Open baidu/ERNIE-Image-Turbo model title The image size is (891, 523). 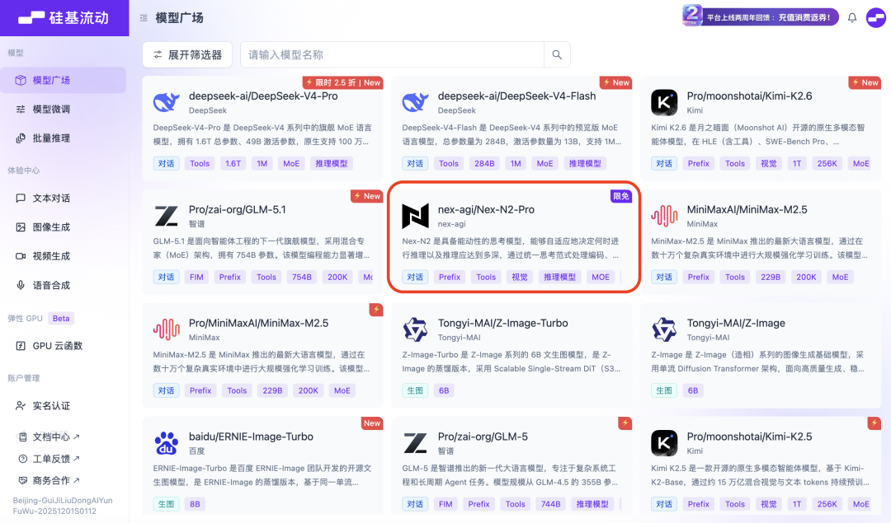pos(251,437)
